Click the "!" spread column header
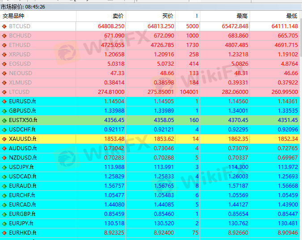Screen dimensions: 302x240 (x=196, y=16)
